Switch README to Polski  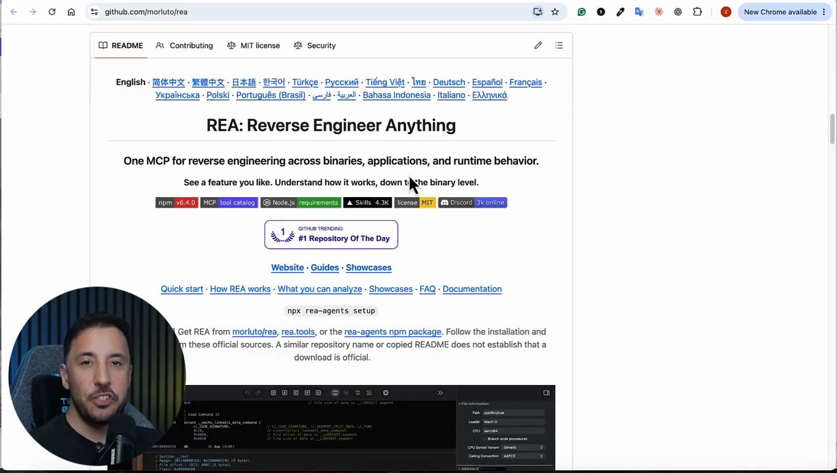218,95
